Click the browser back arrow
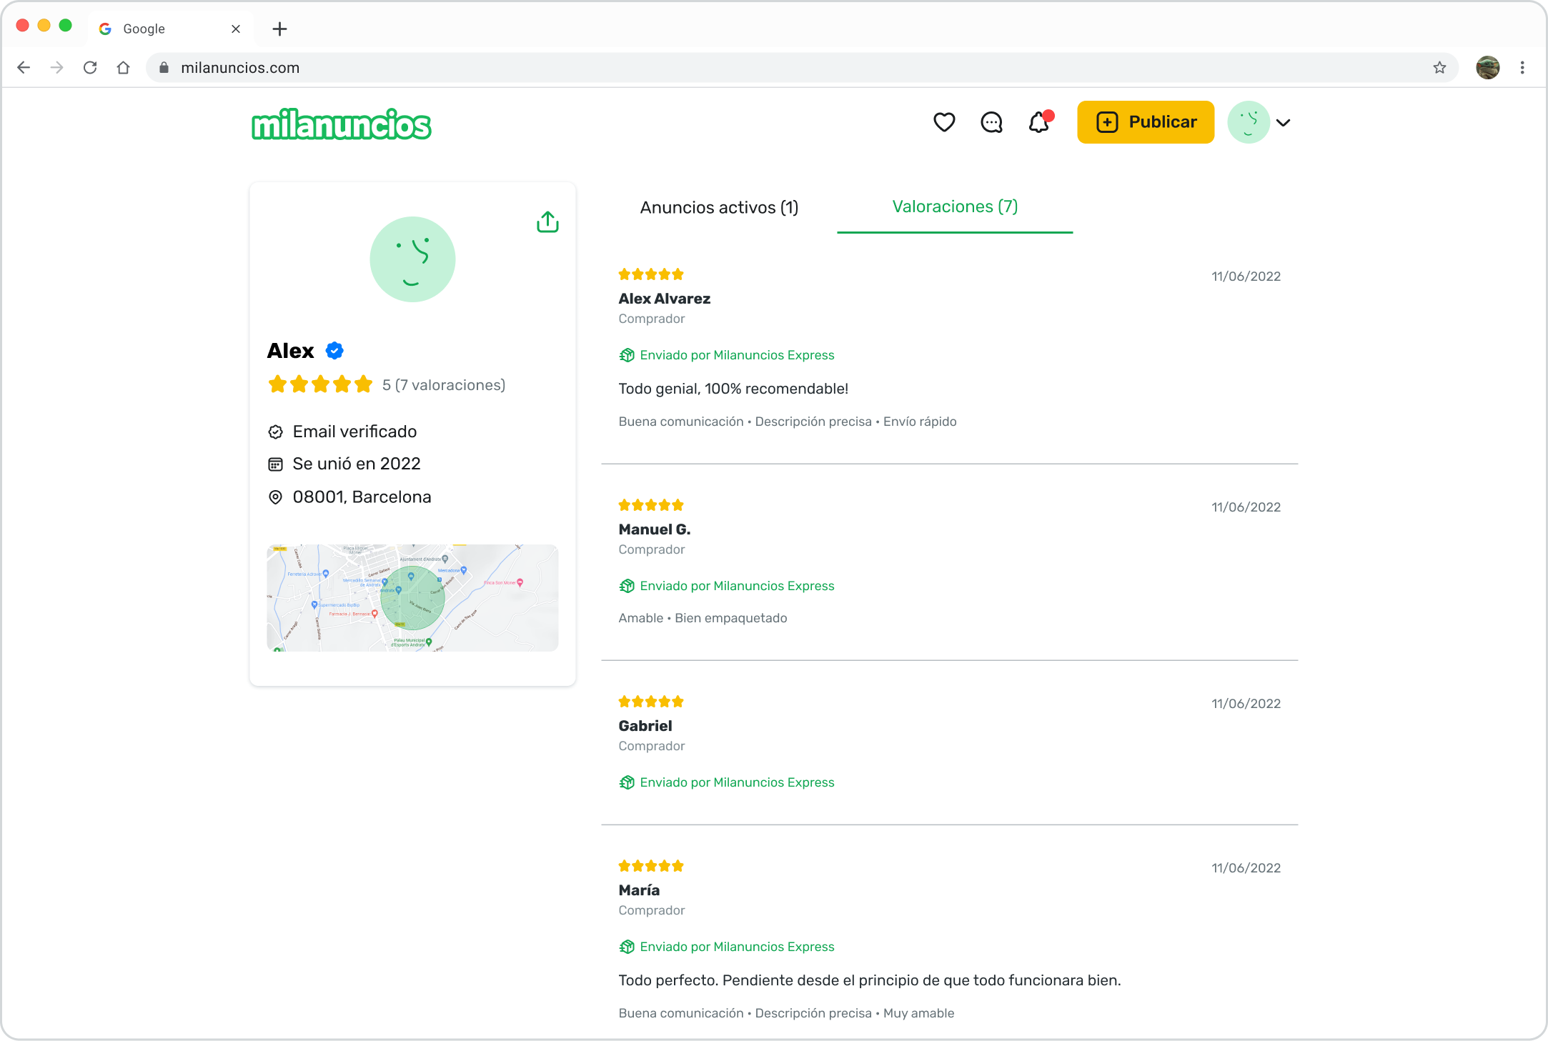The image size is (1548, 1041). [24, 67]
